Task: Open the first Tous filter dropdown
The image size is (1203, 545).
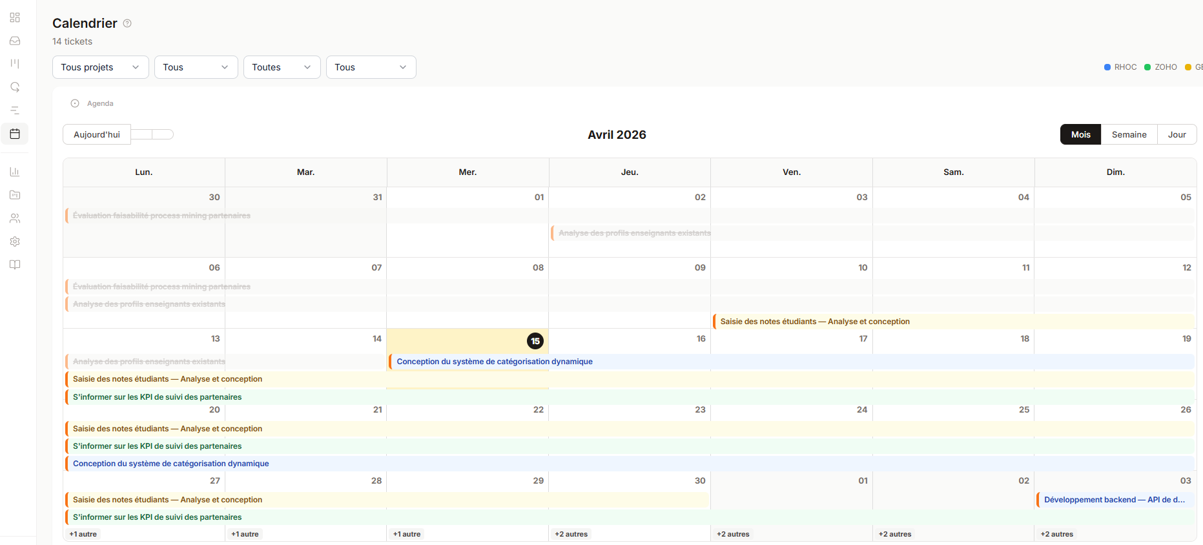Action: click(x=196, y=67)
